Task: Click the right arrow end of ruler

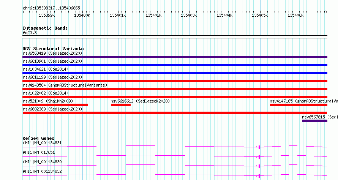Action: click(x=326, y=12)
